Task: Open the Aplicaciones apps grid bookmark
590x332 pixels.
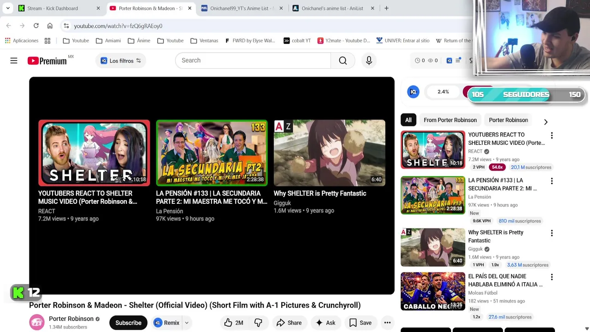Action: coord(22,41)
